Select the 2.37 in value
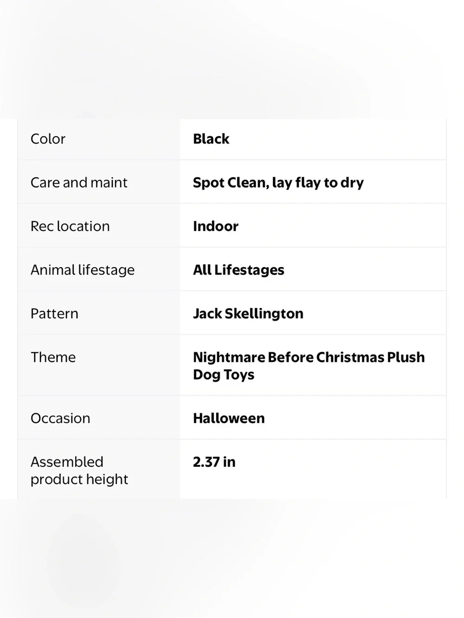 coord(214,462)
